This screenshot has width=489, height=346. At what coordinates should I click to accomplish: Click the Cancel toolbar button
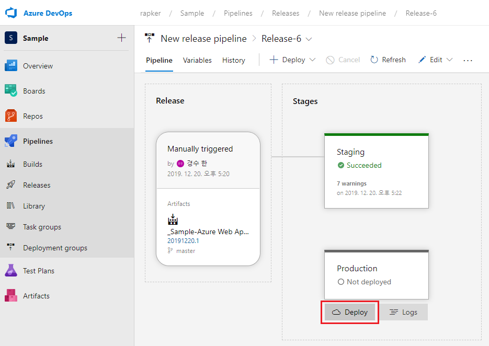343,60
